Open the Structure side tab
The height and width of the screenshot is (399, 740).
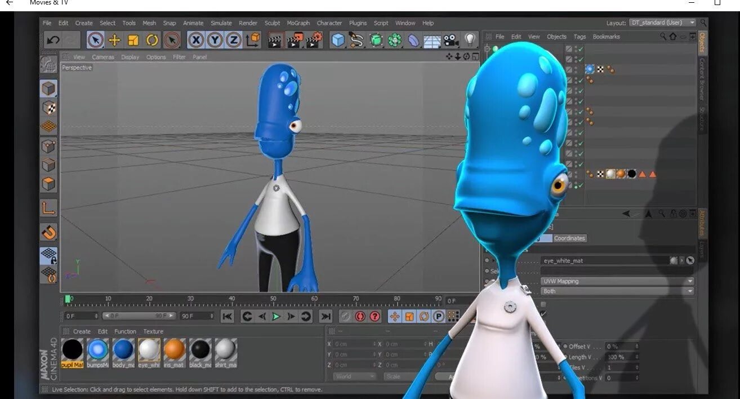pyautogui.click(x=702, y=119)
